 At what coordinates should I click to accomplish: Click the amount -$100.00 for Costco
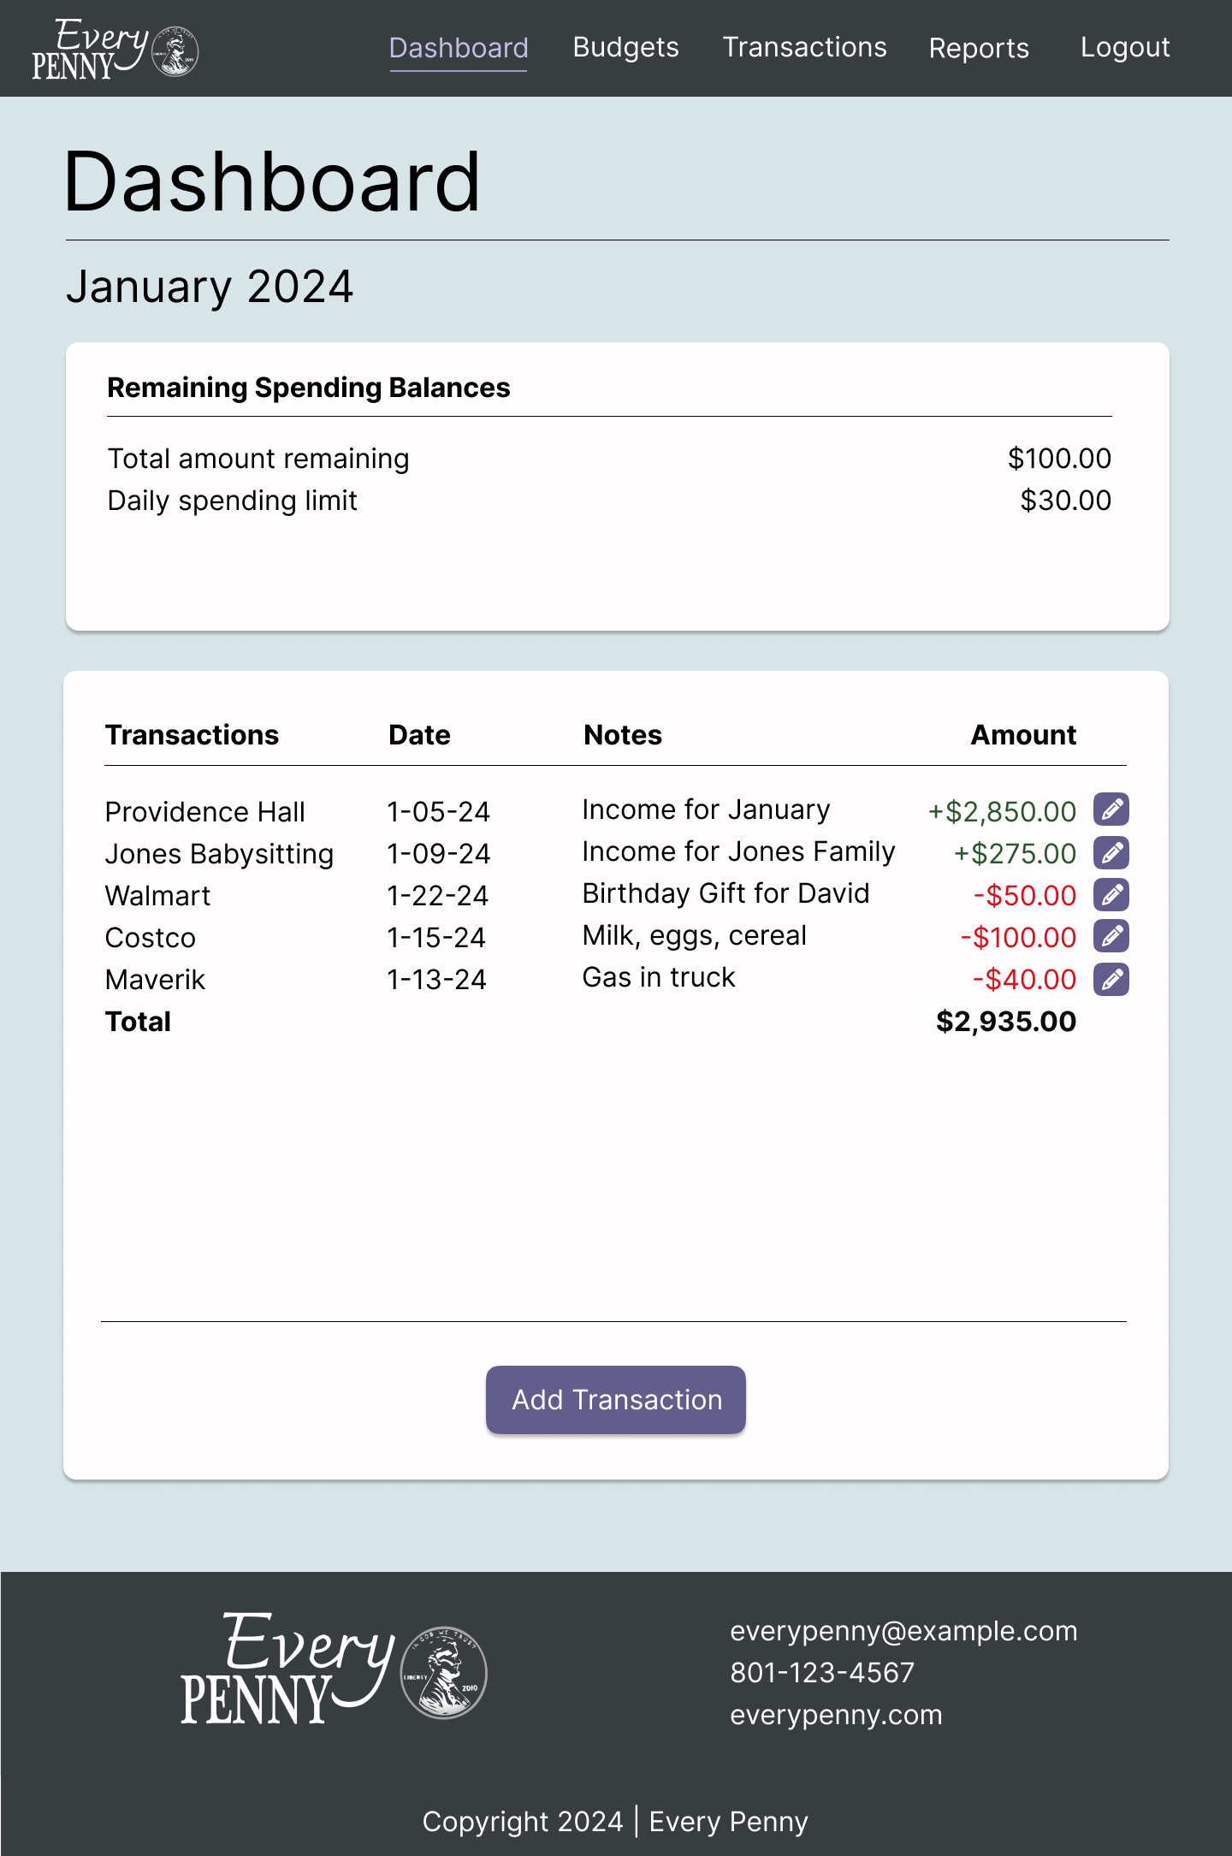point(1018,937)
